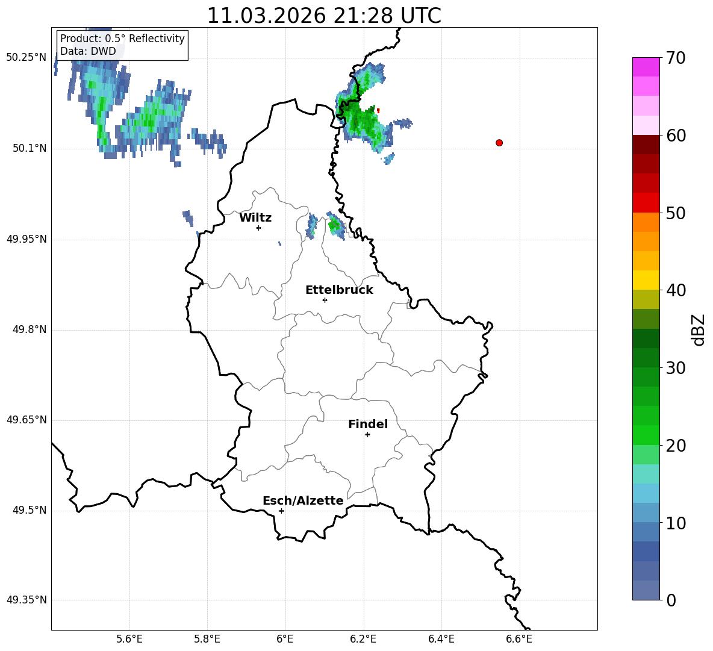The width and height of the screenshot is (713, 651).
Task: Click the Esch/Alzette city label
Action: coord(303,501)
